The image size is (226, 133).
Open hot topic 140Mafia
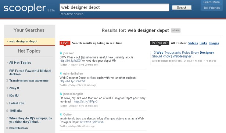[15, 111]
